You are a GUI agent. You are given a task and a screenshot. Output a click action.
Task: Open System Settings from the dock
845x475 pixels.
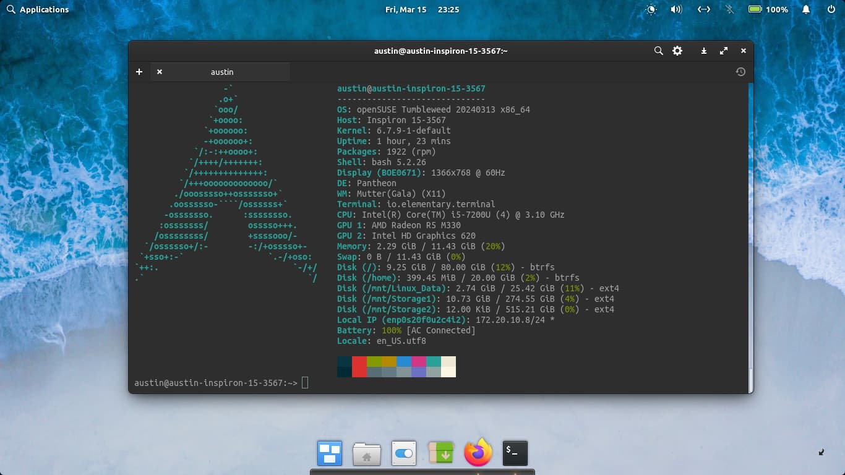[404, 453]
